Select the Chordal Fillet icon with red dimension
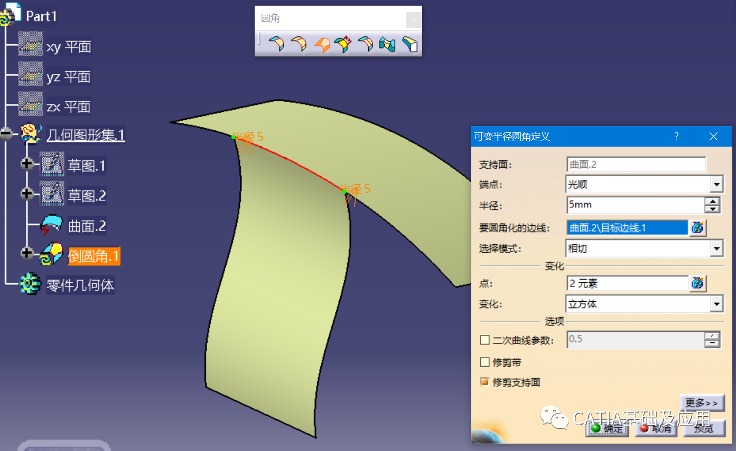The height and width of the screenshot is (451, 736). pos(343,44)
